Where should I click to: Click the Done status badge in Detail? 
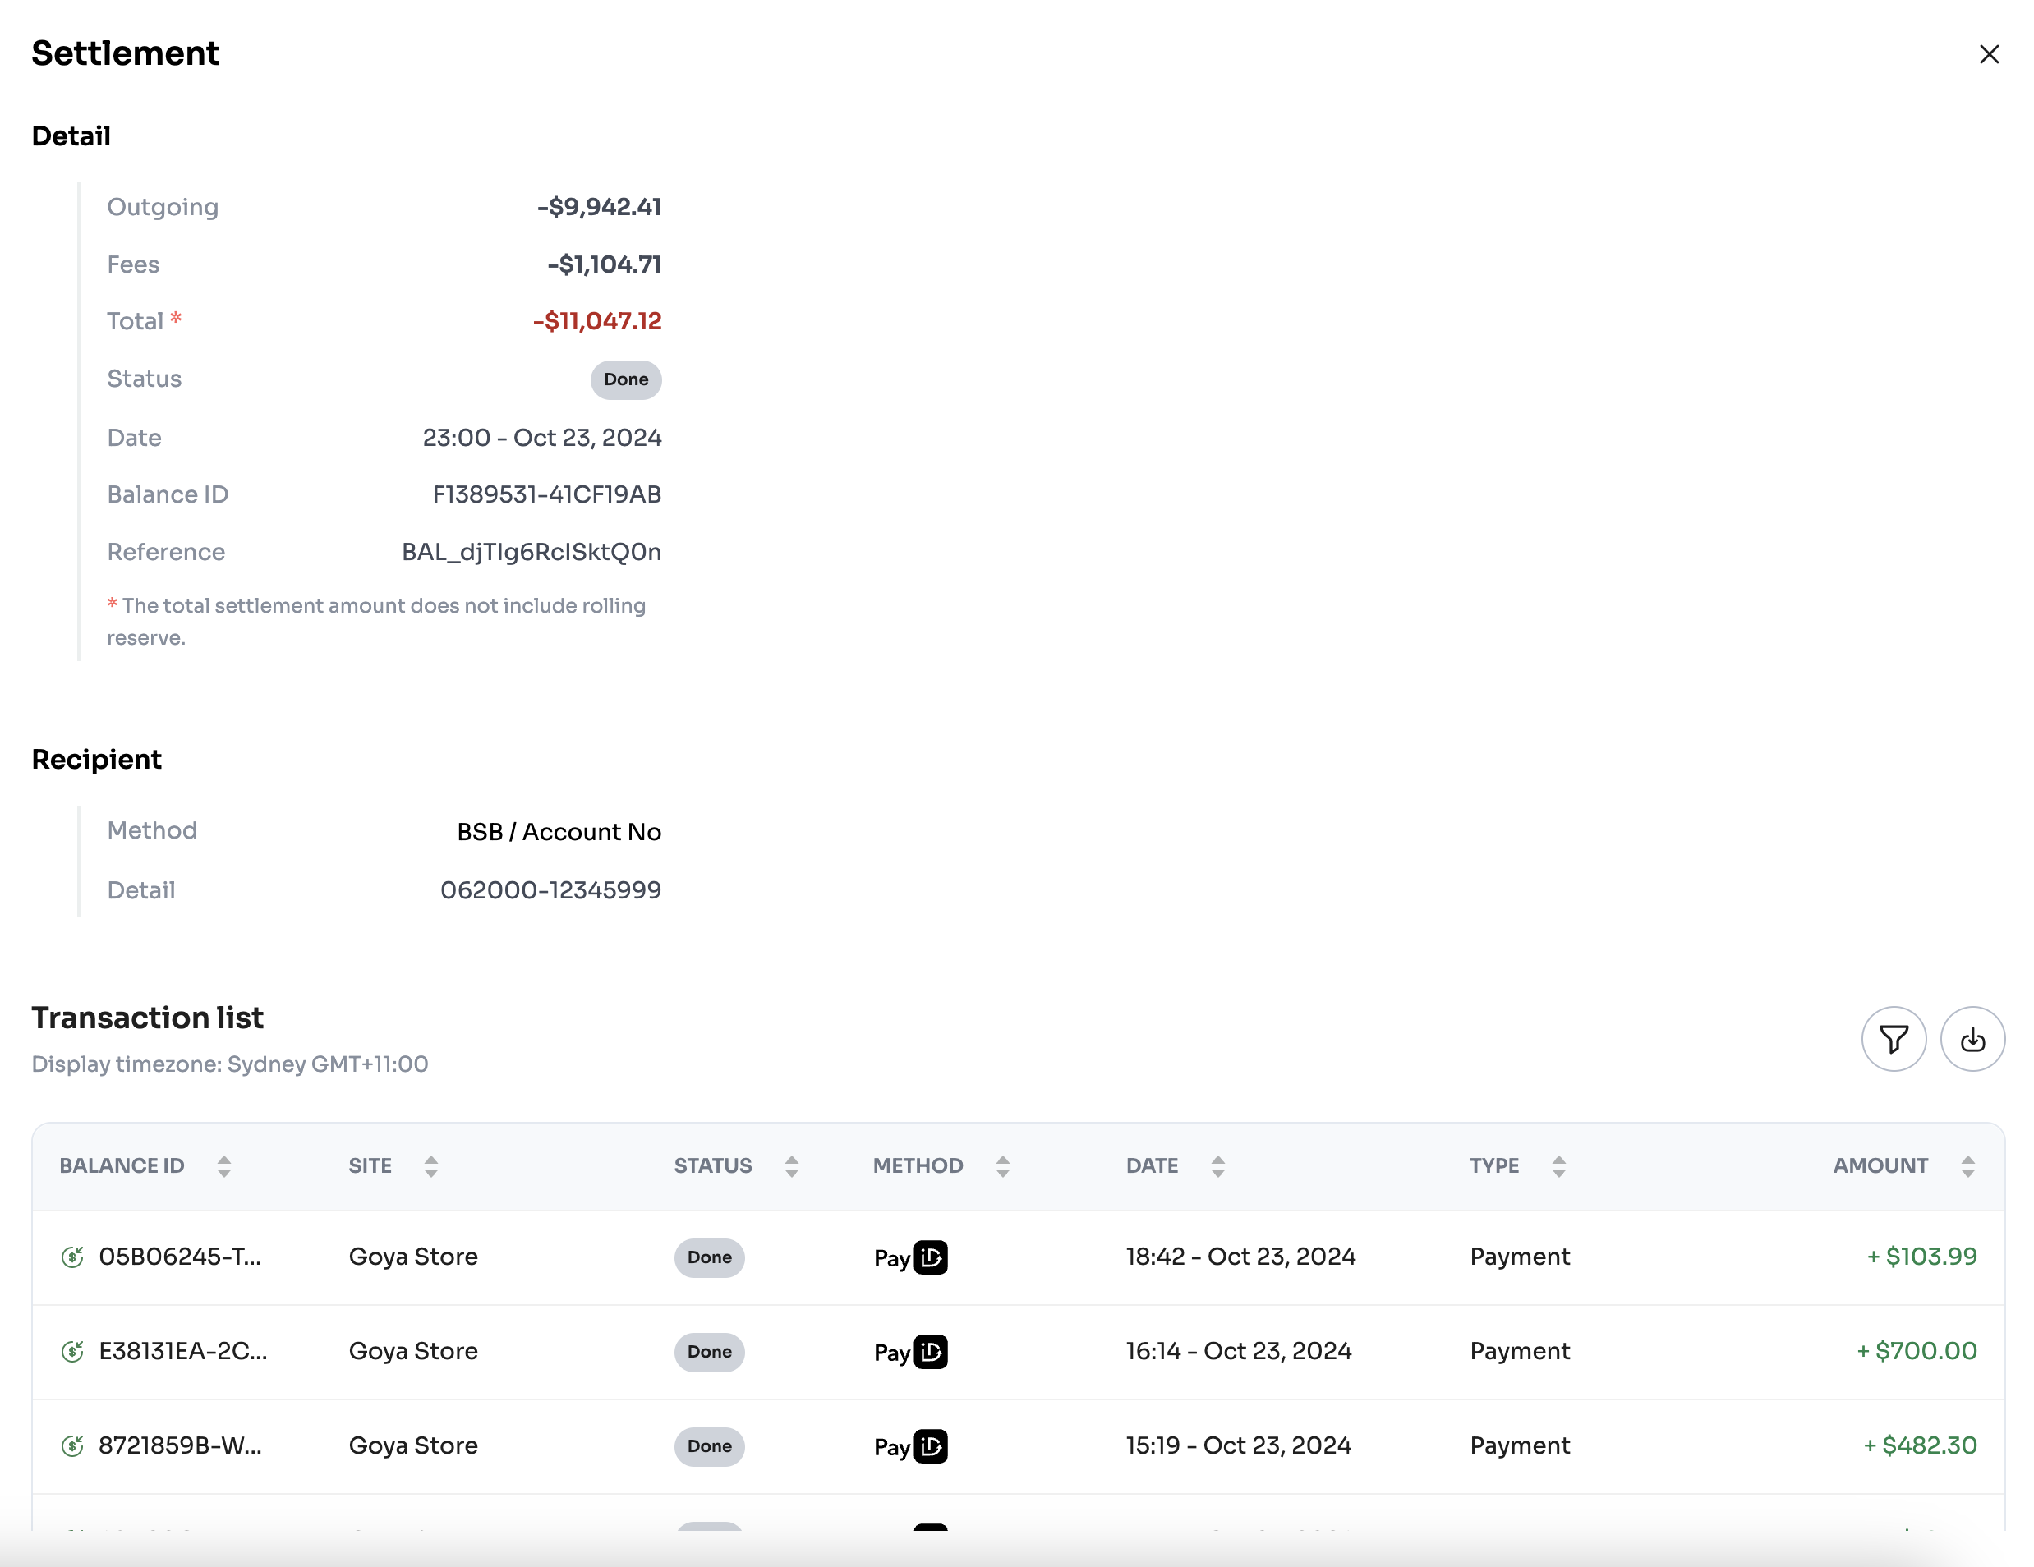click(626, 380)
